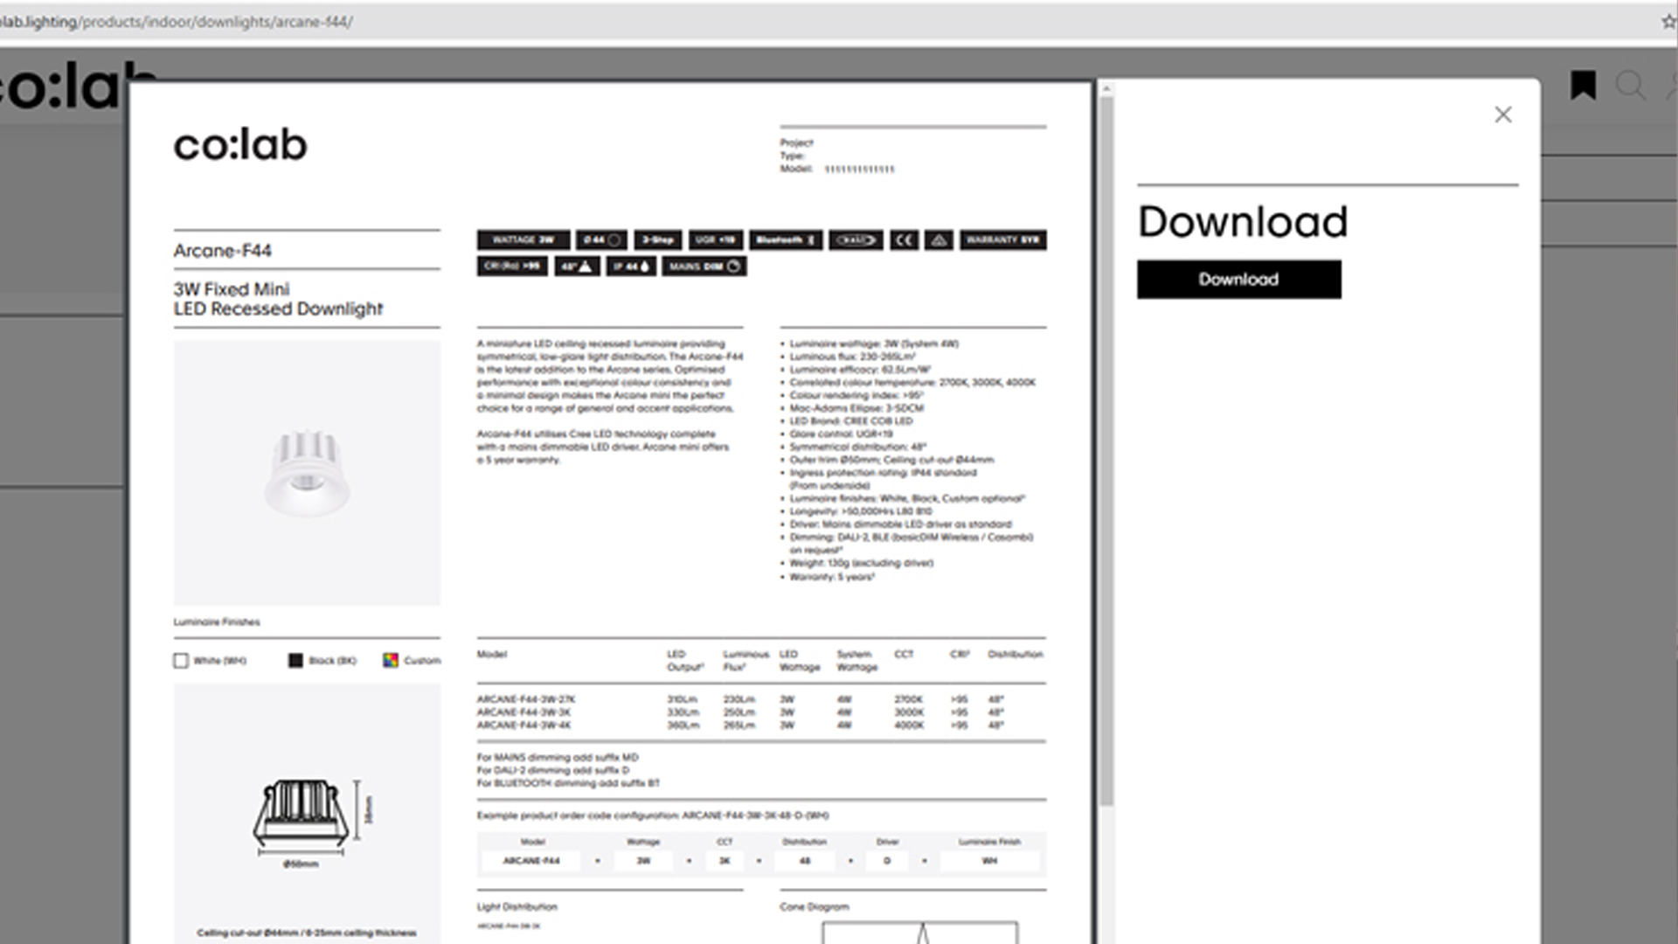Open site search magnifier icon
This screenshot has width=1678, height=944.
[1631, 86]
